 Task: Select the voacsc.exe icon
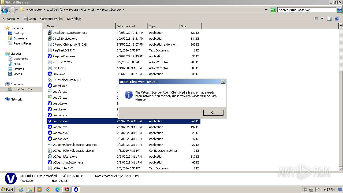click(50, 127)
